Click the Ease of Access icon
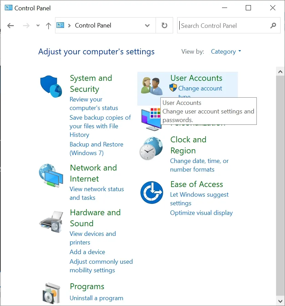The image size is (285, 306). (152, 193)
